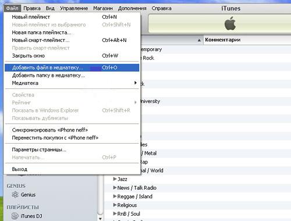
Task: Select Выход to quit iTunes
Action: click(x=72, y=169)
